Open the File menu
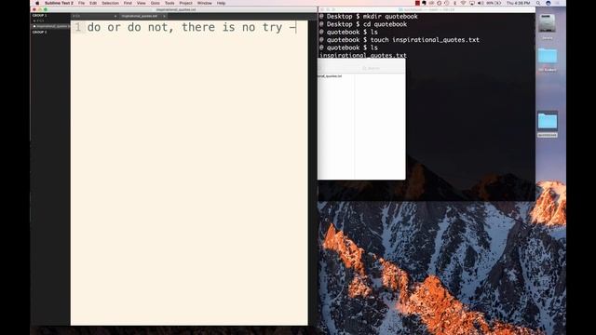This screenshot has height=335, width=596. [81, 3]
